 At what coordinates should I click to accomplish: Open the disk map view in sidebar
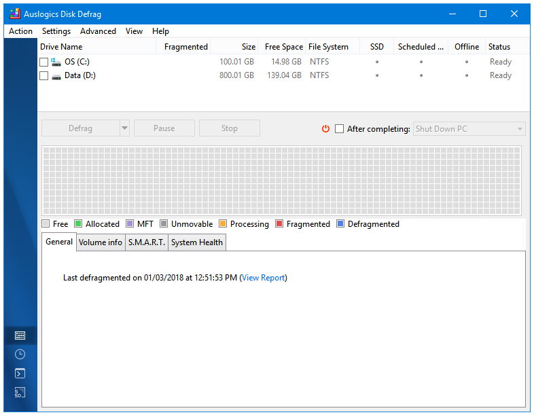[20, 336]
